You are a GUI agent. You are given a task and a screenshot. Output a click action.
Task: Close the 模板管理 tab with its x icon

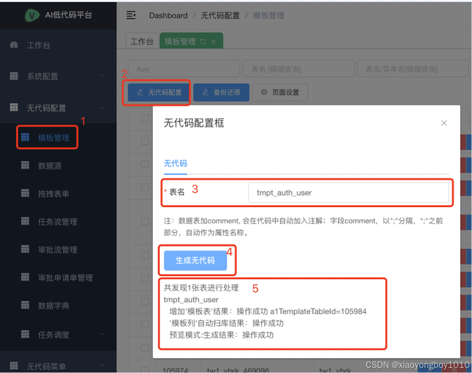click(x=213, y=42)
